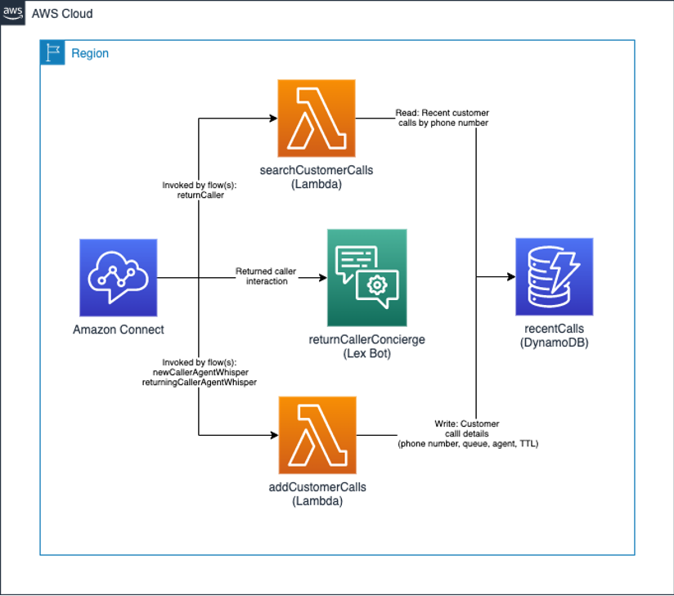Click the searchCustomerCalls (Lambda) label

(x=316, y=177)
